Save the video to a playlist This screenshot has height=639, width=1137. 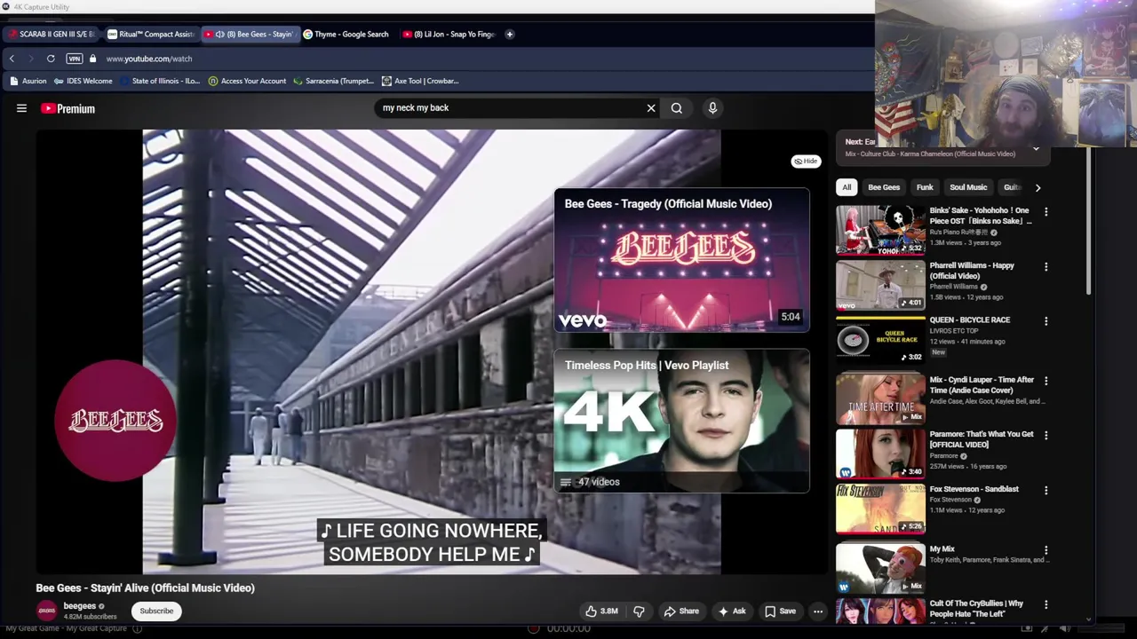780,611
